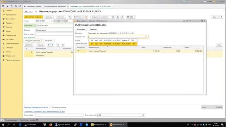The height and width of the screenshot is (127, 226).
Task: Move table row up arrow
Action: [49, 45]
